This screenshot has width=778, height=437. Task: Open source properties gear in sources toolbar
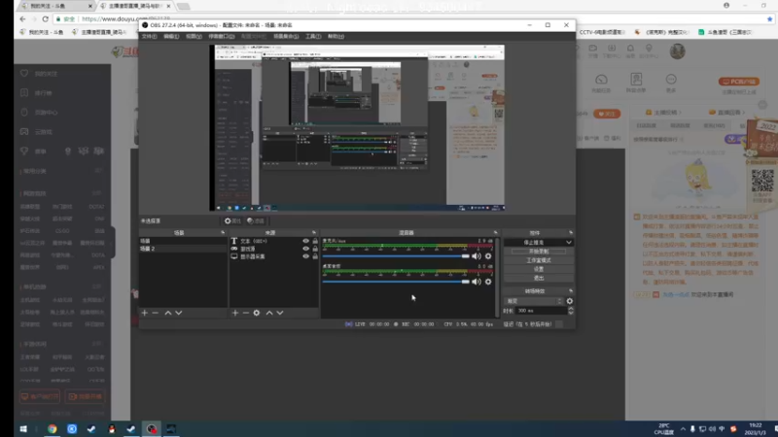257,313
